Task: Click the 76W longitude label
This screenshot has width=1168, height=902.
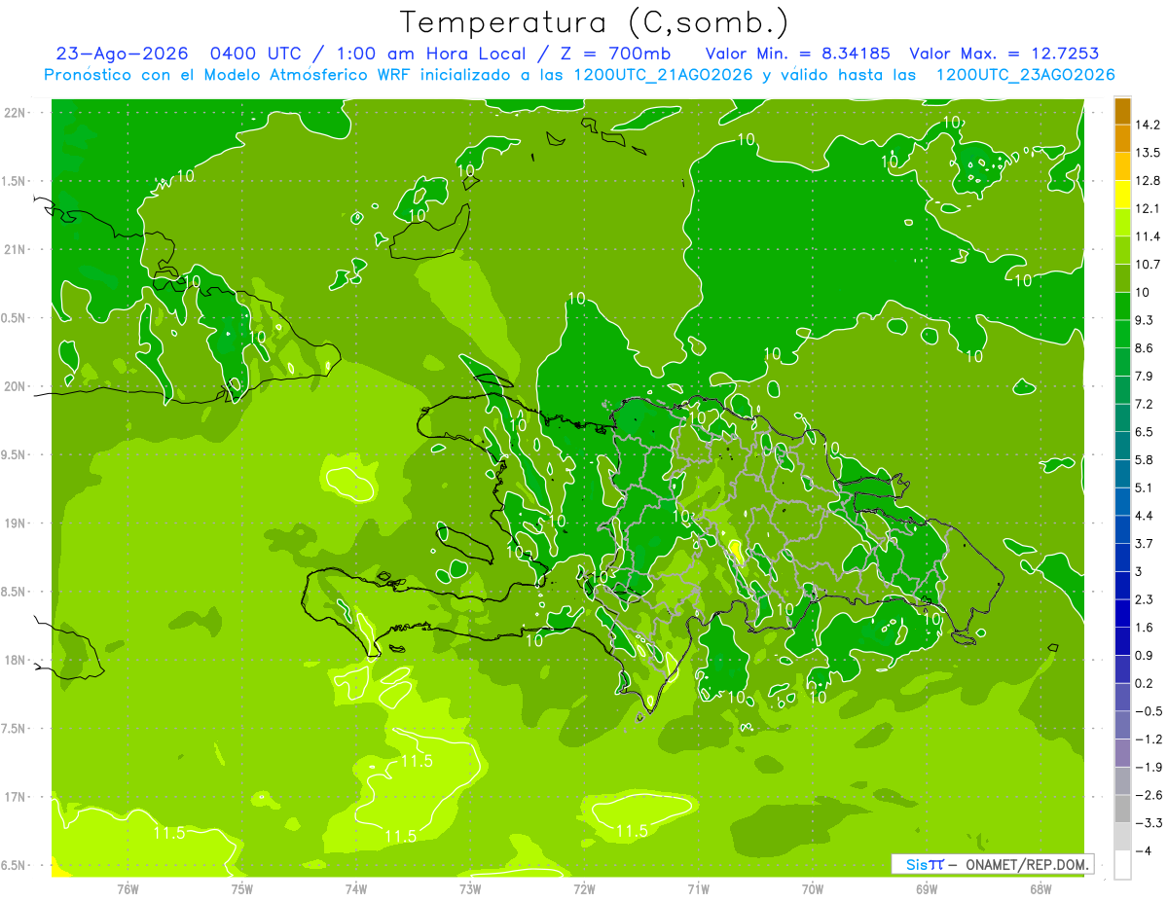Action: tap(128, 888)
